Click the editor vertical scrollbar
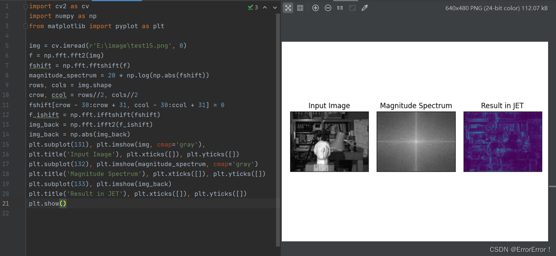The height and width of the screenshot is (256, 556). 278,130
